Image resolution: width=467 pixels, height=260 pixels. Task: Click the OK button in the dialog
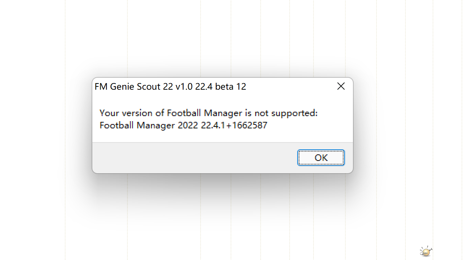(x=321, y=158)
